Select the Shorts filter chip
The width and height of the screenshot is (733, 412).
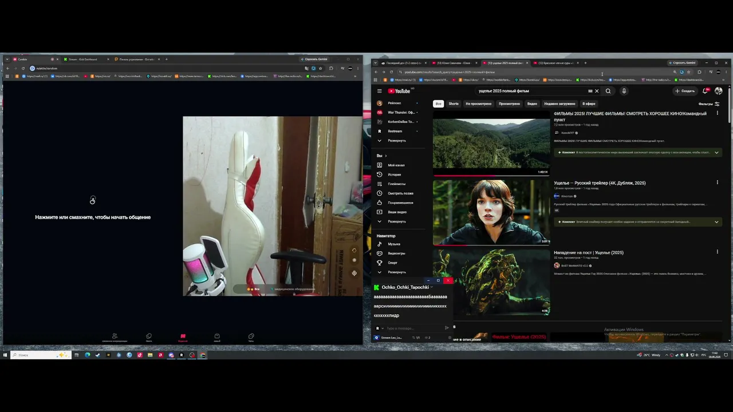(454, 104)
